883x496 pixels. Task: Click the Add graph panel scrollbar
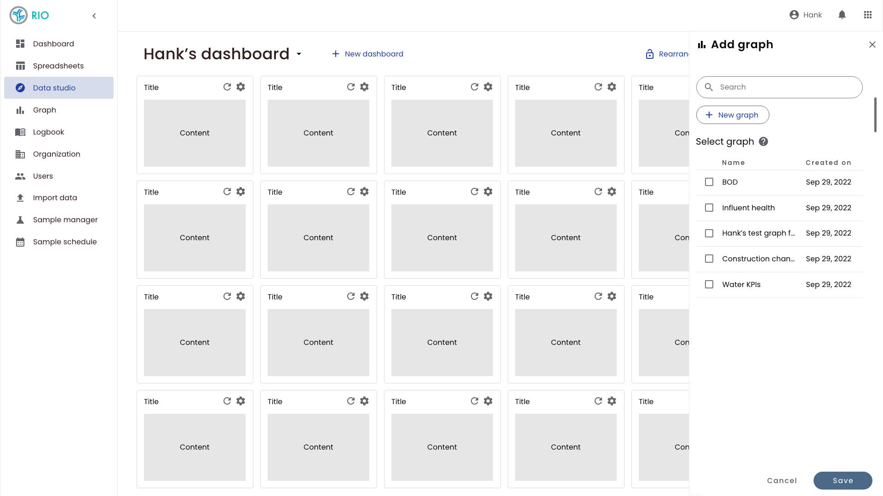coord(875,115)
